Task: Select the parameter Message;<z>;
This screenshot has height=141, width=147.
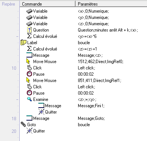Action: coord(90,55)
